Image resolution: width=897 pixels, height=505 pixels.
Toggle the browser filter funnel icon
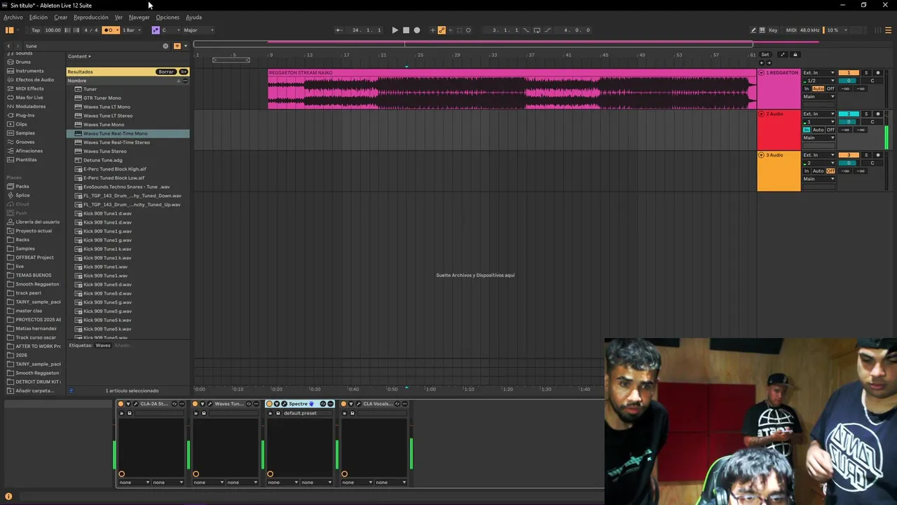(177, 46)
